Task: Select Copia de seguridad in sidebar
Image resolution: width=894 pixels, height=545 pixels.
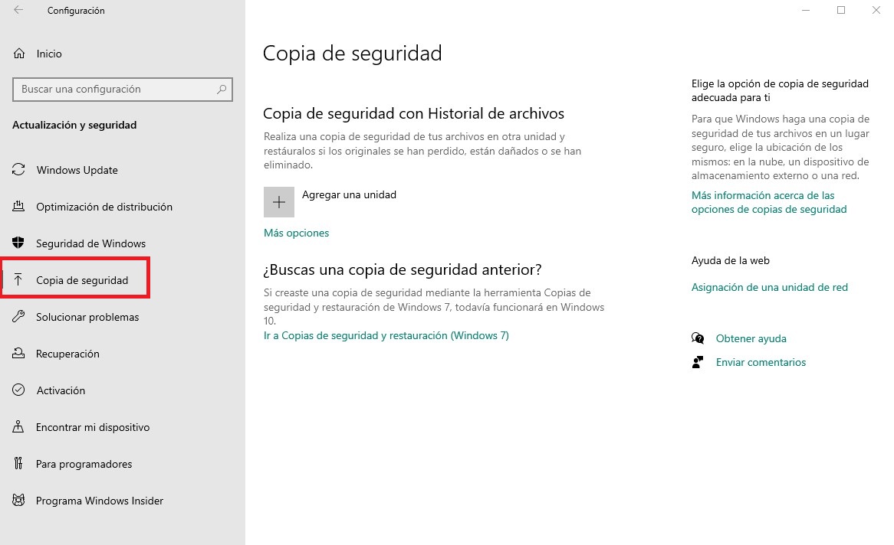Action: click(x=81, y=280)
